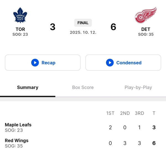Click Toronto's large score of 3
Viewport: 166px width, 153px height.
coord(53,27)
